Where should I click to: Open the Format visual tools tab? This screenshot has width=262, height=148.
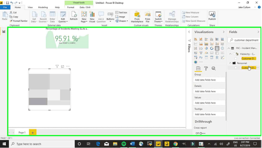pyautogui.click(x=71, y=7)
